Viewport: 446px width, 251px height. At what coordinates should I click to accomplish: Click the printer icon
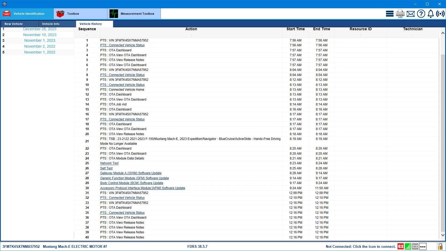pos(400,14)
